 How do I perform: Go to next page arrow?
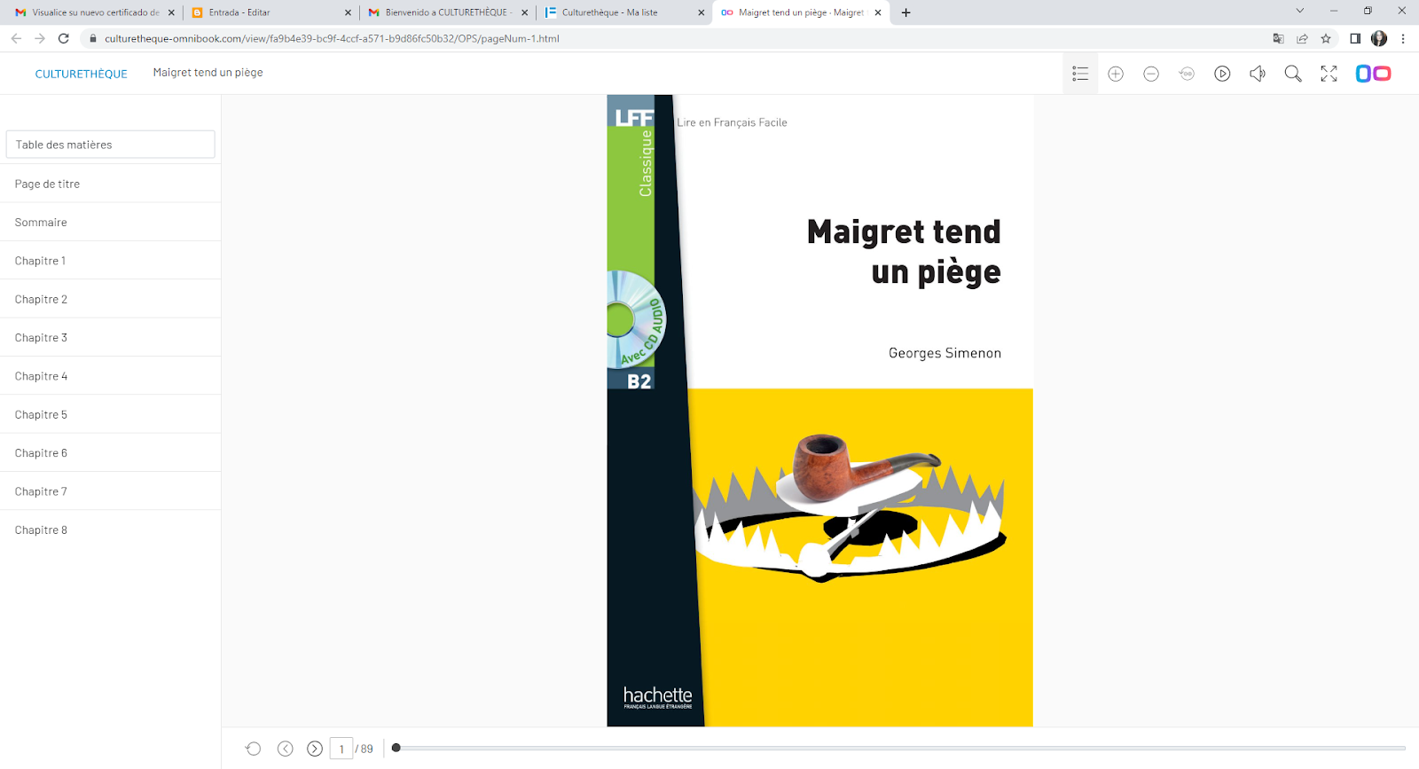pos(315,749)
